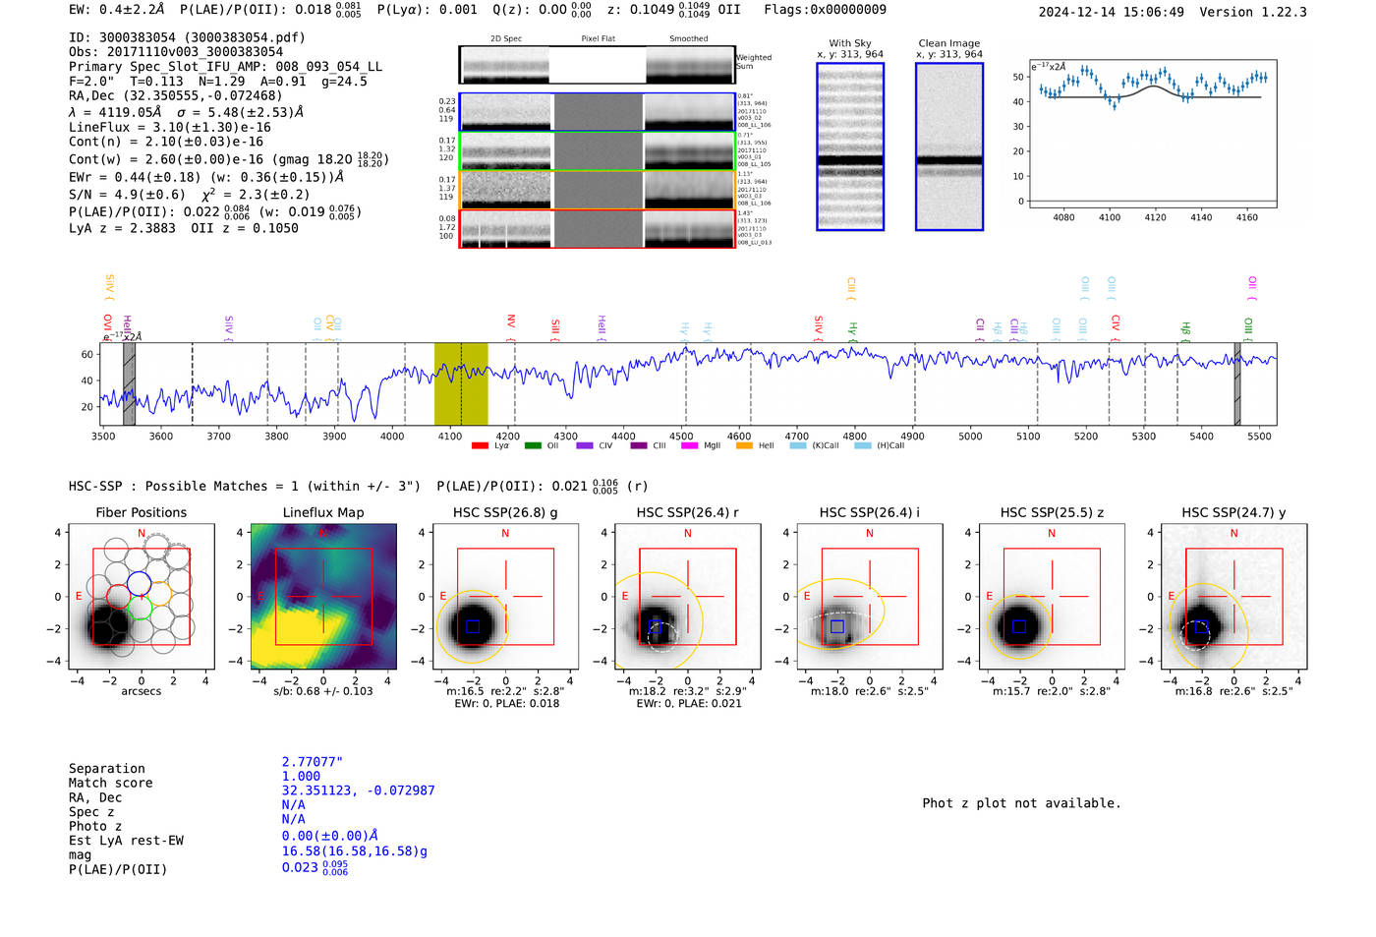Viewport: 1376px width, 937px height.
Task: Click the light-blue (K)CaII legend swatch
Action: click(798, 446)
